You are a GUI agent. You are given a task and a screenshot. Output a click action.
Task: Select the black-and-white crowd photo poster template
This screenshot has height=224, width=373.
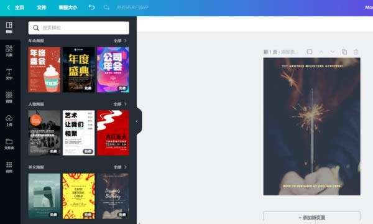click(44, 133)
